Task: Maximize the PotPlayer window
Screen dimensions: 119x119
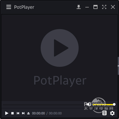Action: tap(95, 7)
